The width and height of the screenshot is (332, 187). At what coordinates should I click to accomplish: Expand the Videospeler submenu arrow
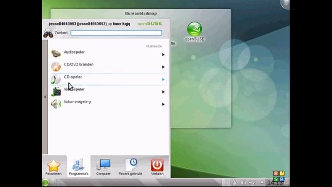click(x=163, y=92)
